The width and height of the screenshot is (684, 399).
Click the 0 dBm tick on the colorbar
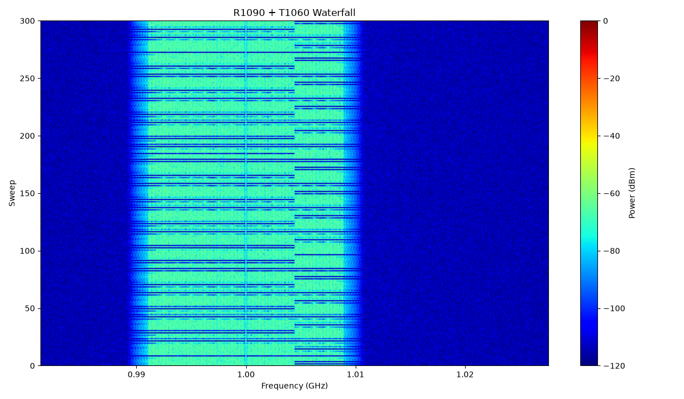pyautogui.click(x=605, y=21)
